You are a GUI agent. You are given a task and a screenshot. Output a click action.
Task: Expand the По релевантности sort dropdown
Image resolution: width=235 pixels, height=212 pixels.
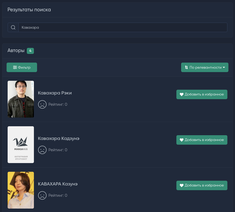(x=205, y=67)
